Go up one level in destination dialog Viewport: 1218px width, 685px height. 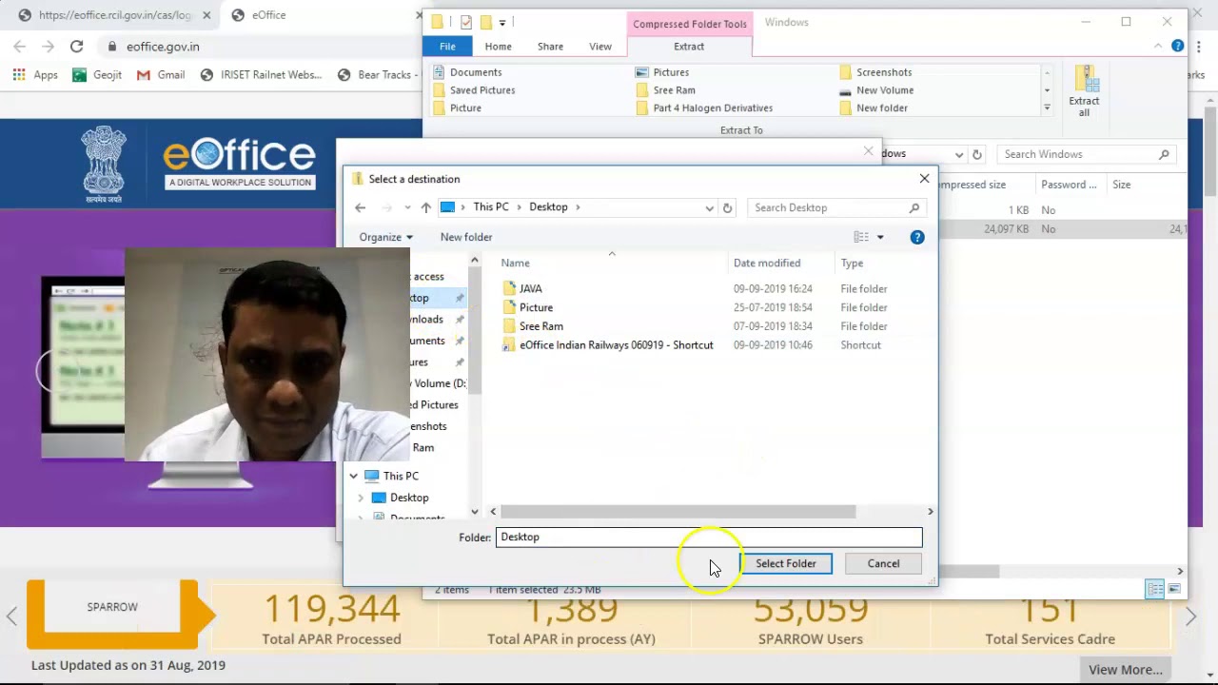pos(425,207)
